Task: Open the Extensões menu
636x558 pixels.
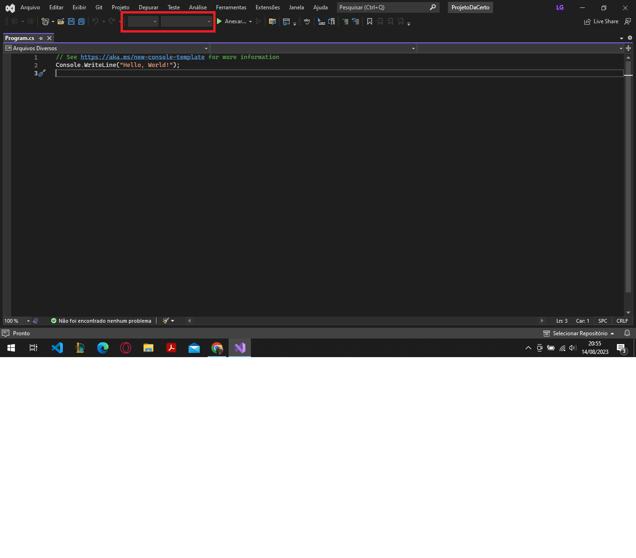Action: click(x=268, y=7)
